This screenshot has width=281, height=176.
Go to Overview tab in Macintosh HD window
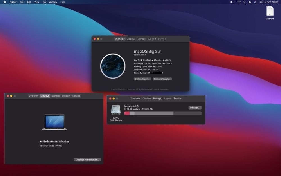coord(135,99)
